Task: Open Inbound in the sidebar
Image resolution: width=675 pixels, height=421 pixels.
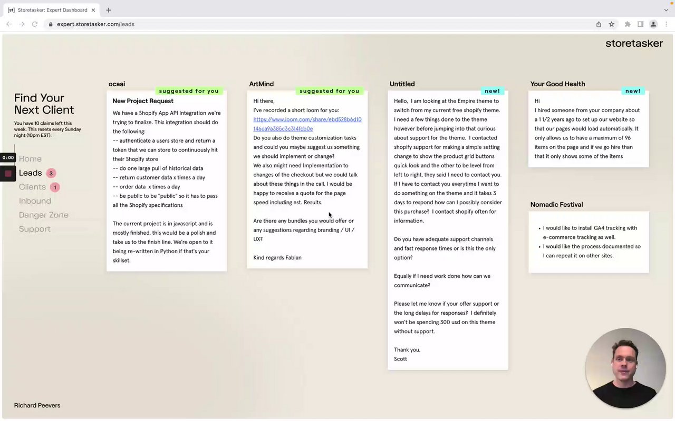Action: 35,201
